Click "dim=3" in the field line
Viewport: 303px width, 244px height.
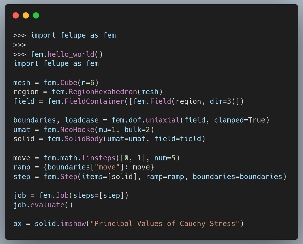(x=220, y=101)
